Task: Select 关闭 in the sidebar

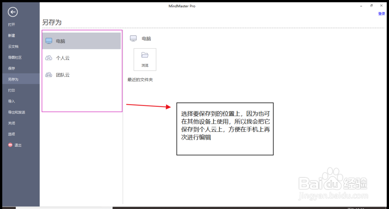Action: 11,123
